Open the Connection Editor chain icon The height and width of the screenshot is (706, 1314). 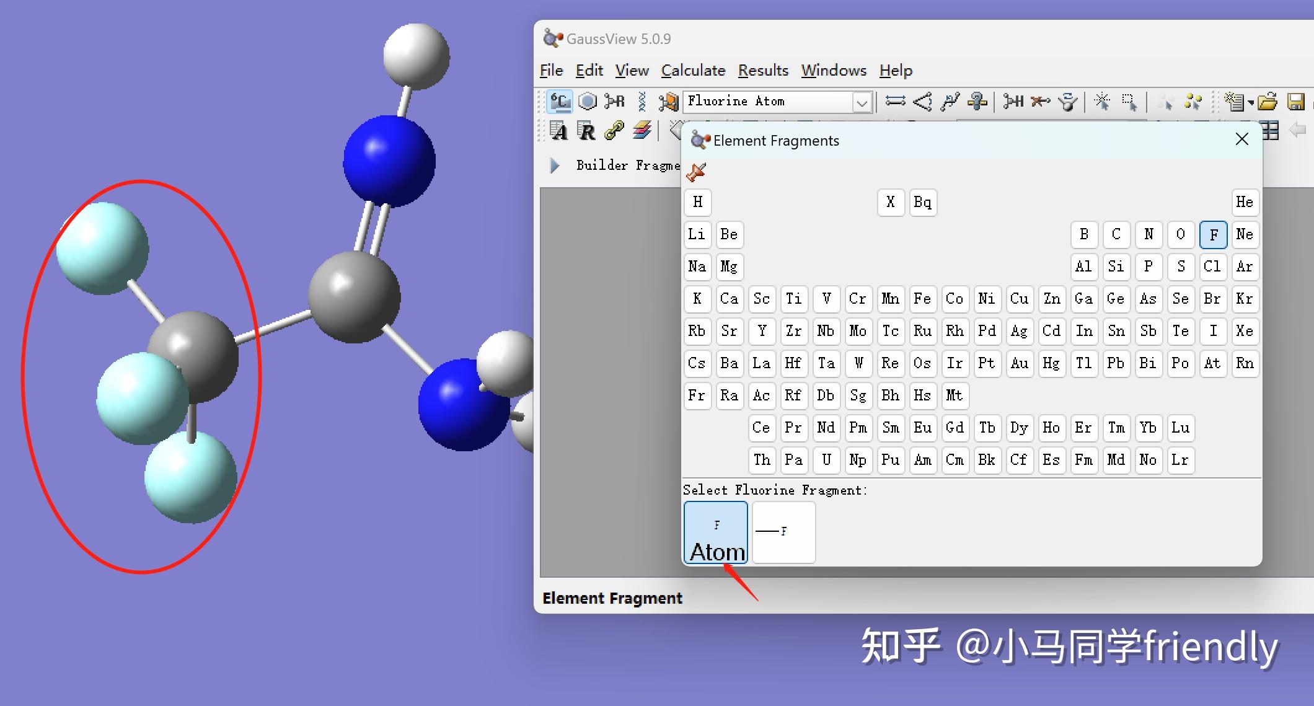(x=614, y=131)
